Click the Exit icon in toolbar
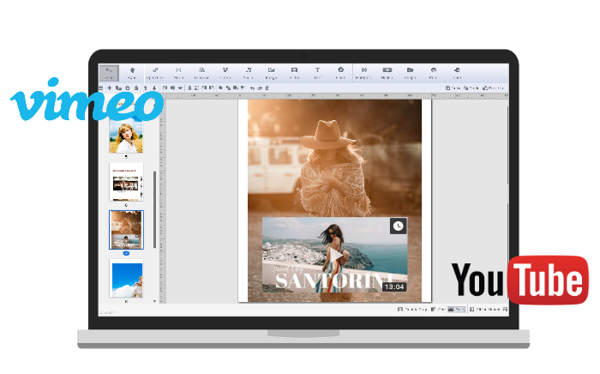This screenshot has width=600, height=374. point(456,72)
